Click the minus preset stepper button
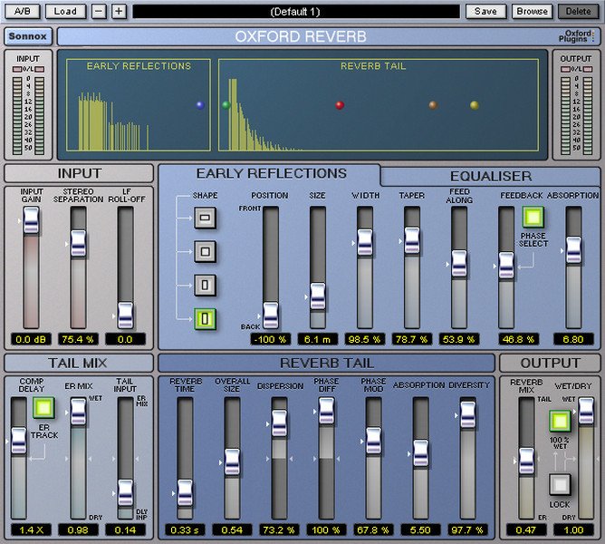Image resolution: width=605 pixels, height=544 pixels. (99, 11)
